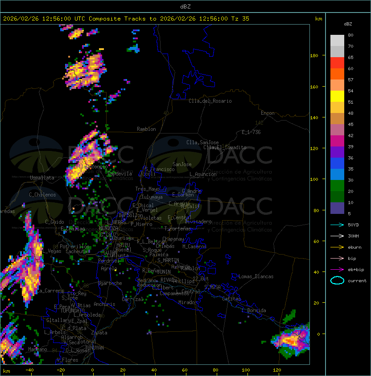This screenshot has width=371, height=376.
Task: Click the '39' dBZ scale label
Action: click(350, 146)
